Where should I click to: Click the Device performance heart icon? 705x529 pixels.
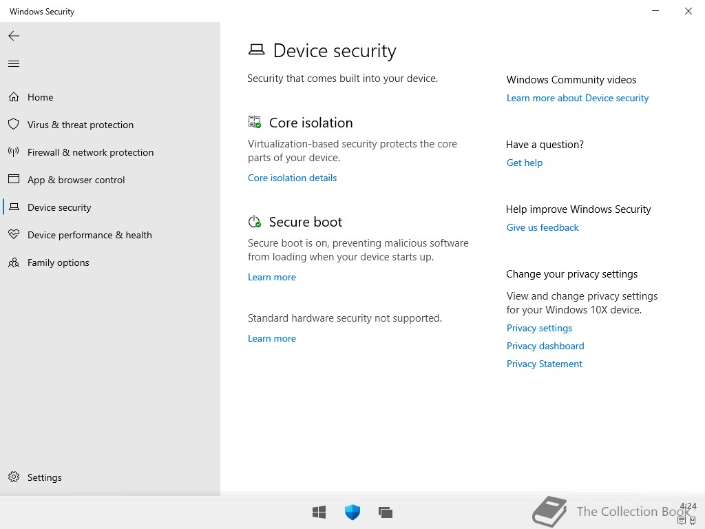pos(14,234)
